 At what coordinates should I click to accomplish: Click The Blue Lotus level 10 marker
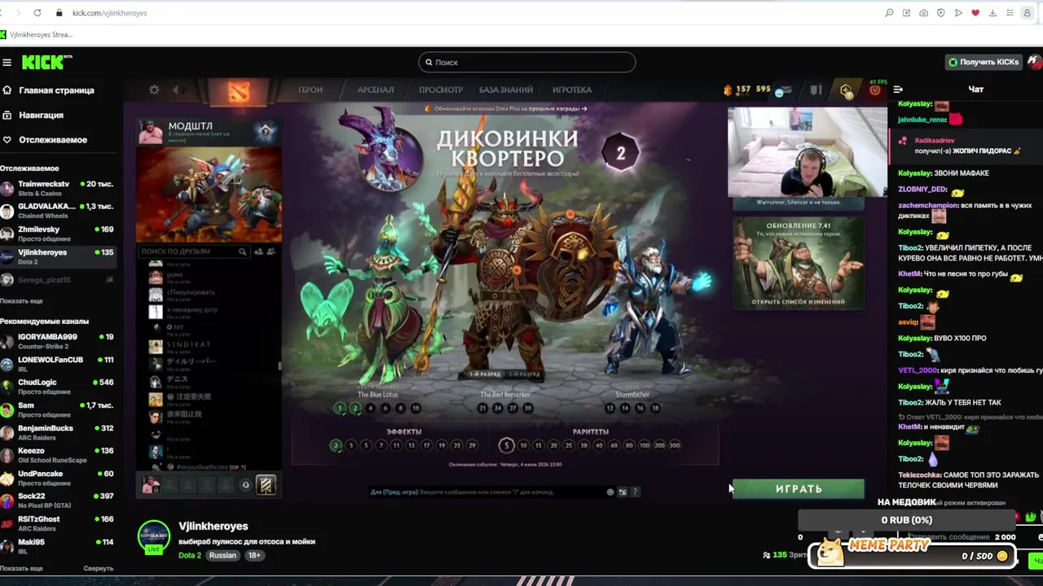tap(416, 408)
